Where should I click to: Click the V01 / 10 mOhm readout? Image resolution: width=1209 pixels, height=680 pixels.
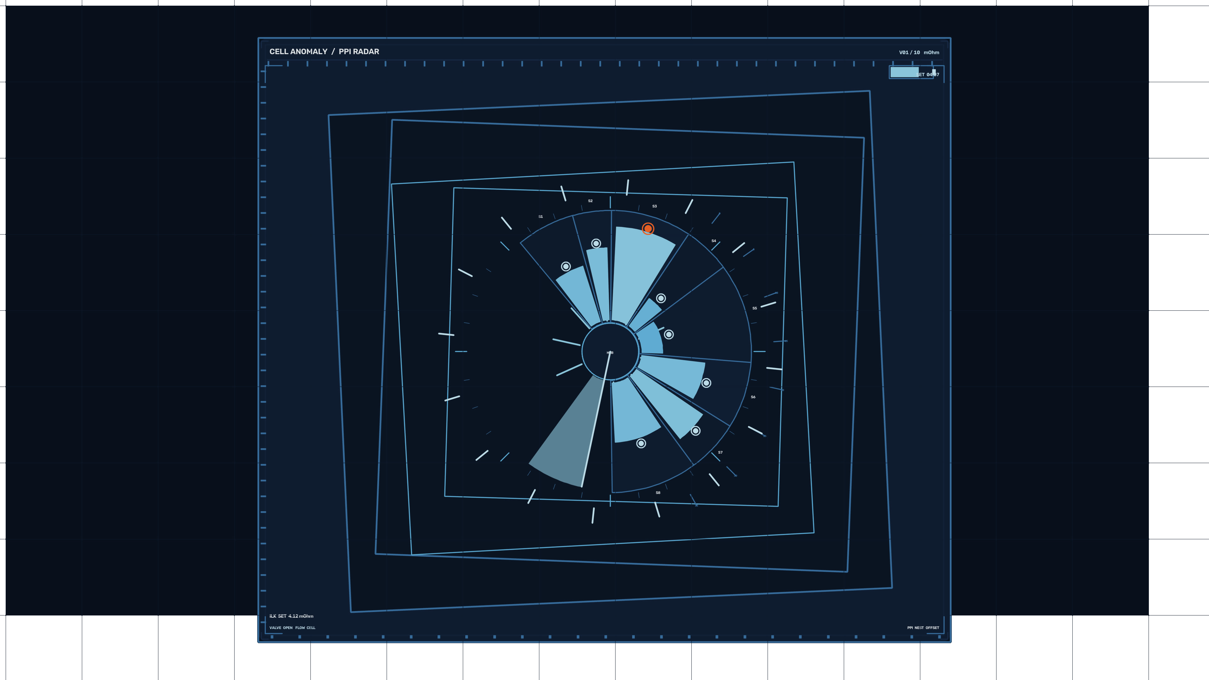(919, 53)
